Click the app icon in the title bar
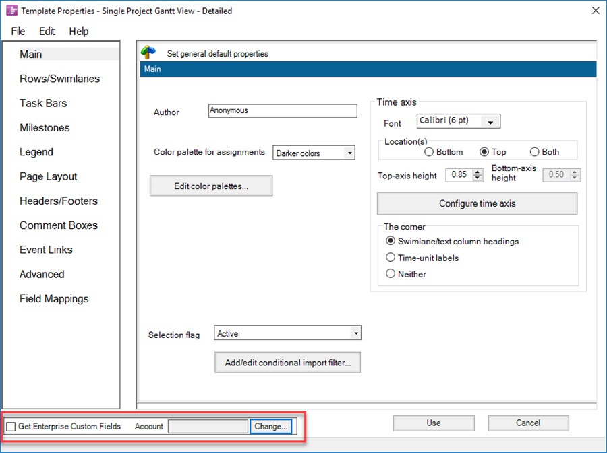Image resolution: width=607 pixels, height=453 pixels. (11, 11)
